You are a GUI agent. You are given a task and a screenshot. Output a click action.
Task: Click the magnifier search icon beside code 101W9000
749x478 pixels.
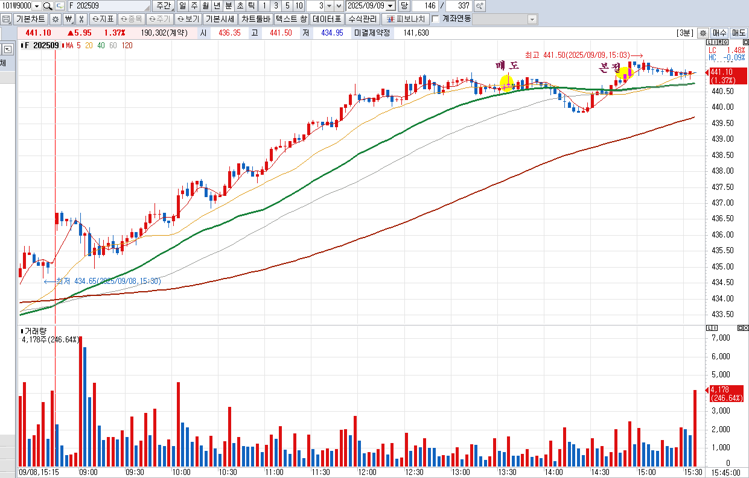point(48,6)
